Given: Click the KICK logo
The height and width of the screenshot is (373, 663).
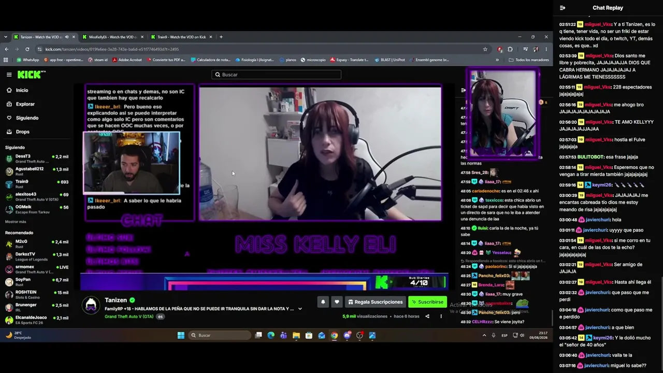Looking at the screenshot, I should (32, 75).
